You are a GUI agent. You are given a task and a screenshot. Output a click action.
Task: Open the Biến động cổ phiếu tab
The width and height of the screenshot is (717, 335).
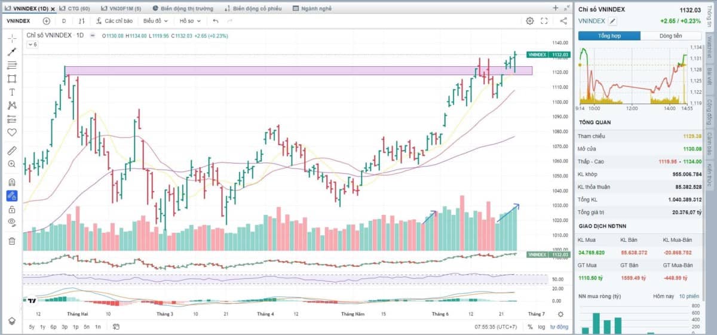253,8
